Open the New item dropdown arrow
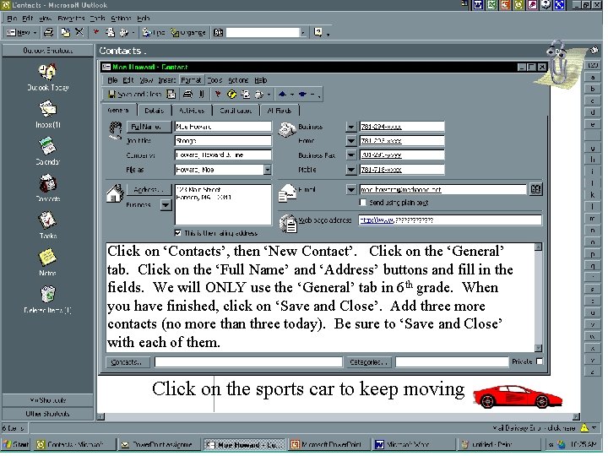 35,33
